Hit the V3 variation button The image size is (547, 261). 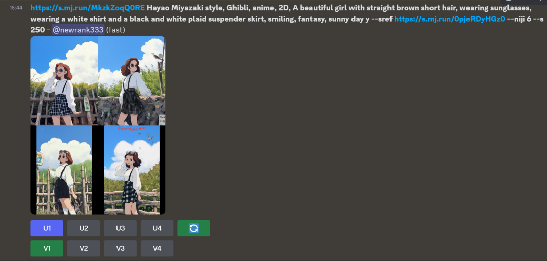[x=121, y=248]
